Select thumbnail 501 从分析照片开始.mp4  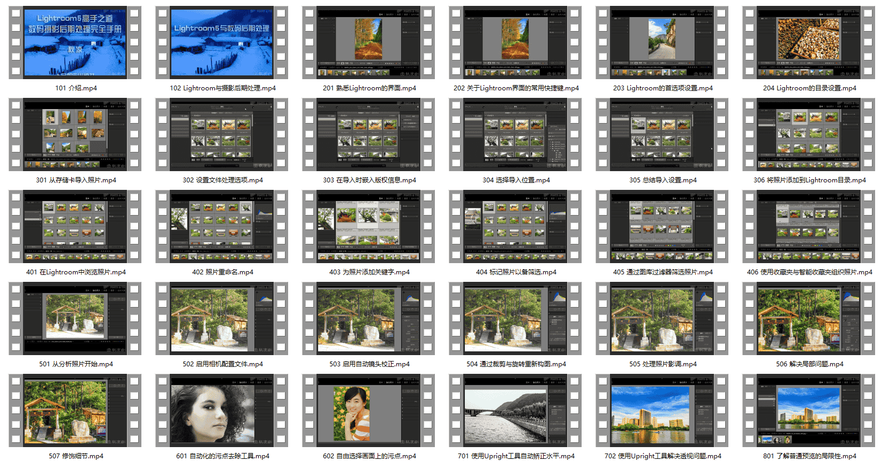[75, 319]
